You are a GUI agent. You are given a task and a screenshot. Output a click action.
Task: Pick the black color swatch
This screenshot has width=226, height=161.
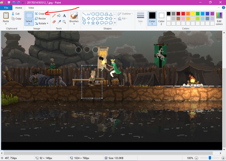[x=169, y=14]
